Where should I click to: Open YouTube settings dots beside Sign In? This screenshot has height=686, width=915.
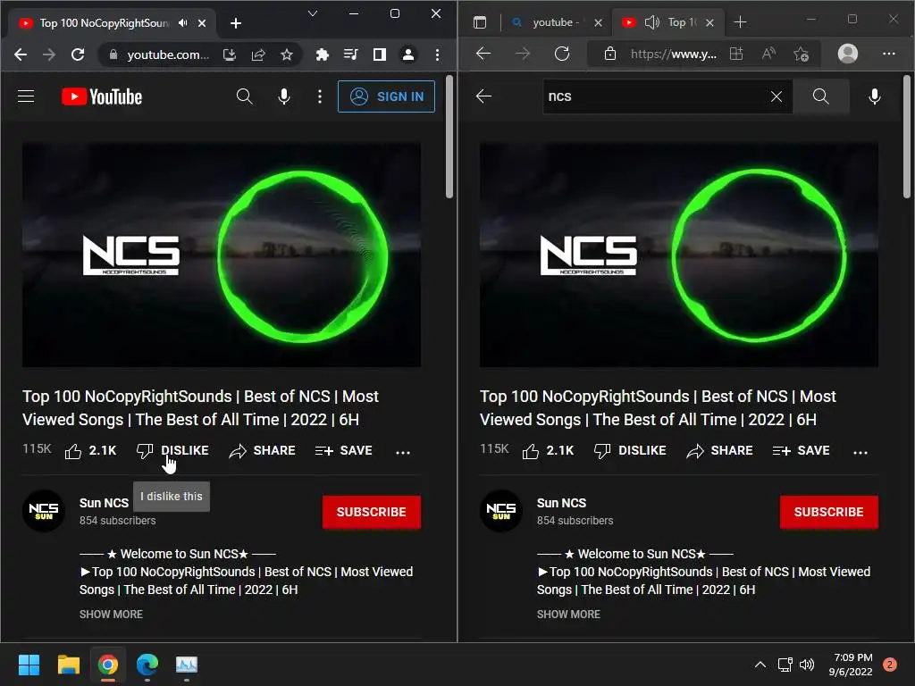[x=319, y=96]
